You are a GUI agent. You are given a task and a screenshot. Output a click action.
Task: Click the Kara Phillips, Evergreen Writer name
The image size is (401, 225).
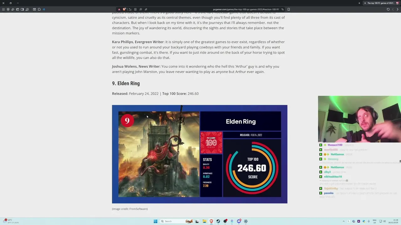(x=138, y=42)
